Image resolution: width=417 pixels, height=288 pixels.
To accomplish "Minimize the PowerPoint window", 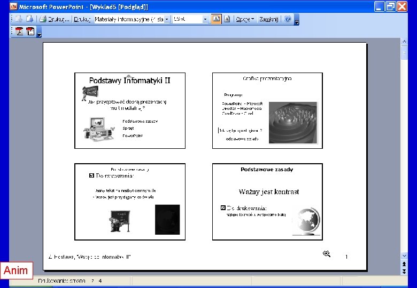I will [379, 6].
